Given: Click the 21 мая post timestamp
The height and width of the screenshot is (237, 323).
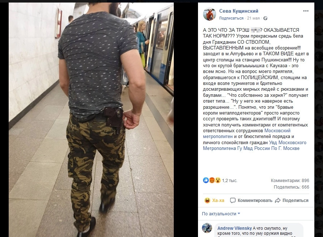Looking at the screenshot, I should click(253, 18).
